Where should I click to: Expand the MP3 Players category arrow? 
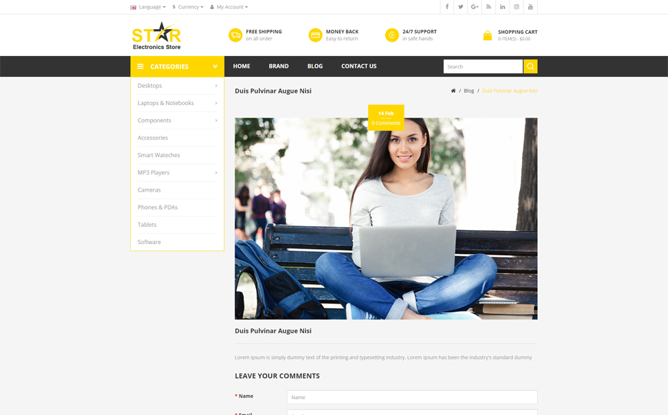pyautogui.click(x=216, y=172)
